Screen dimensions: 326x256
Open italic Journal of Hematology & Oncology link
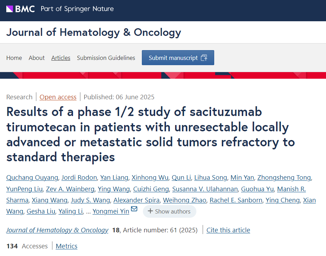[x=57, y=230]
